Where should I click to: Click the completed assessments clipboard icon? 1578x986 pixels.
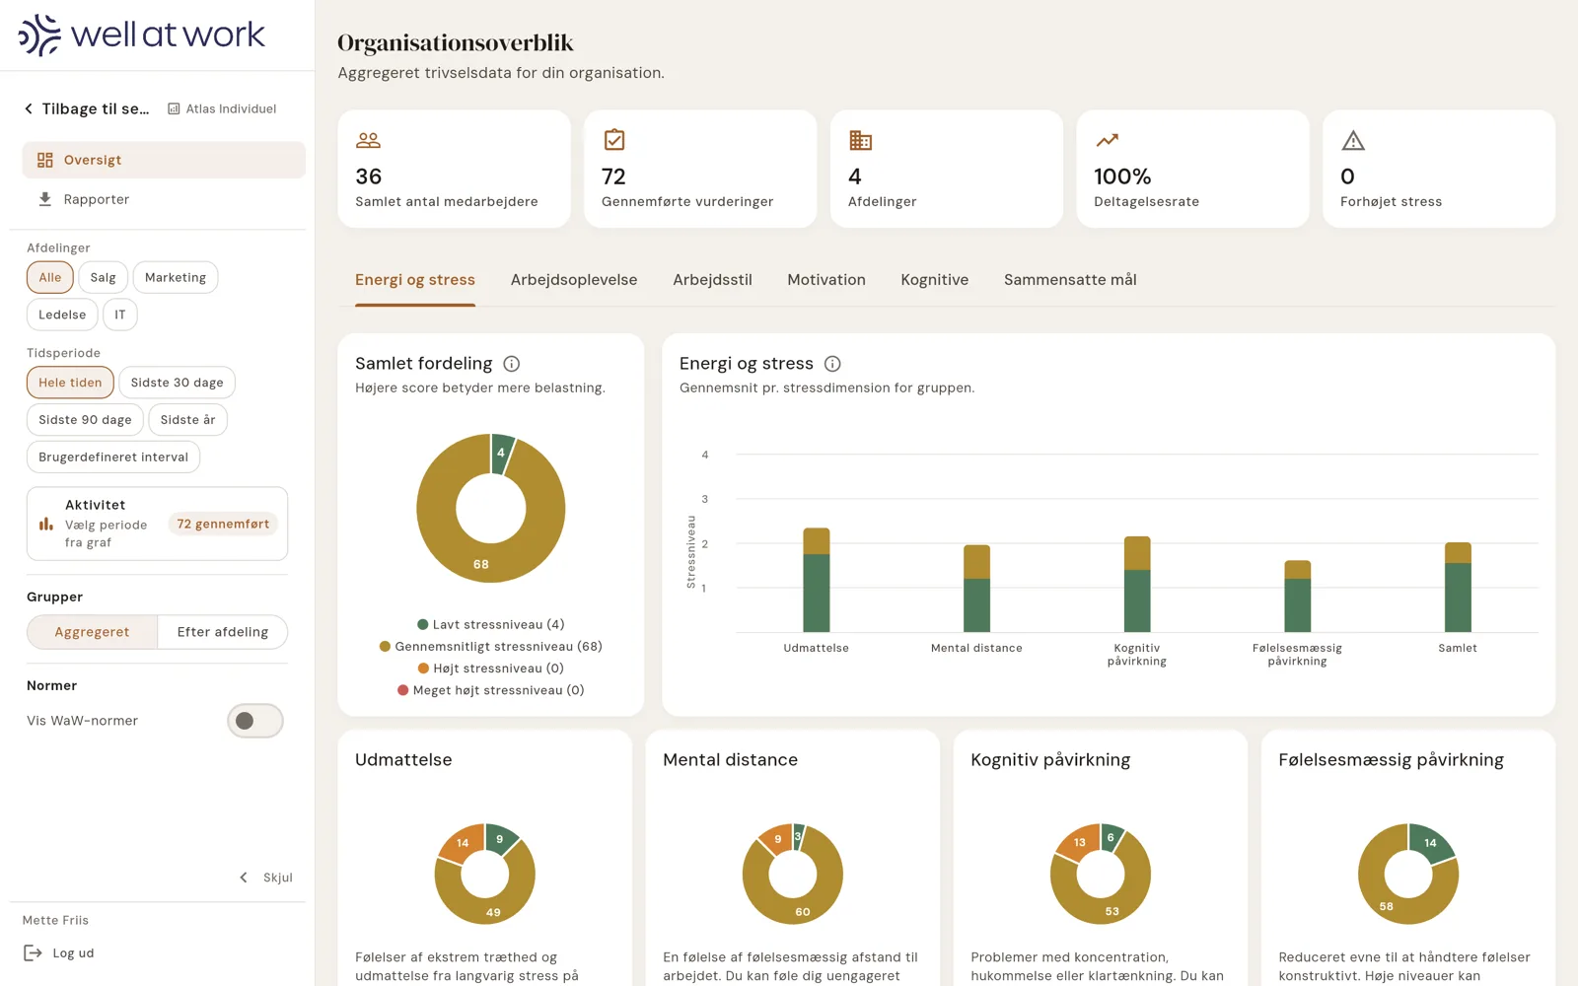tap(614, 140)
